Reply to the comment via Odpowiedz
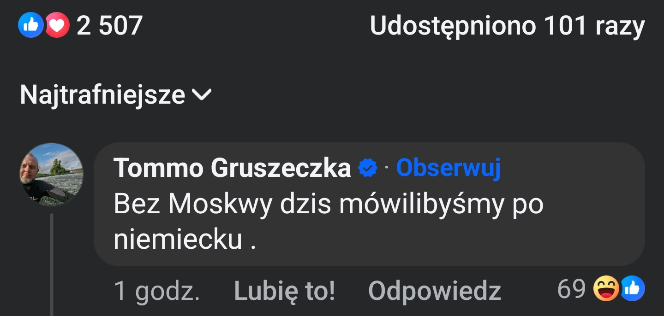Image resolution: width=664 pixels, height=316 pixels. [434, 291]
